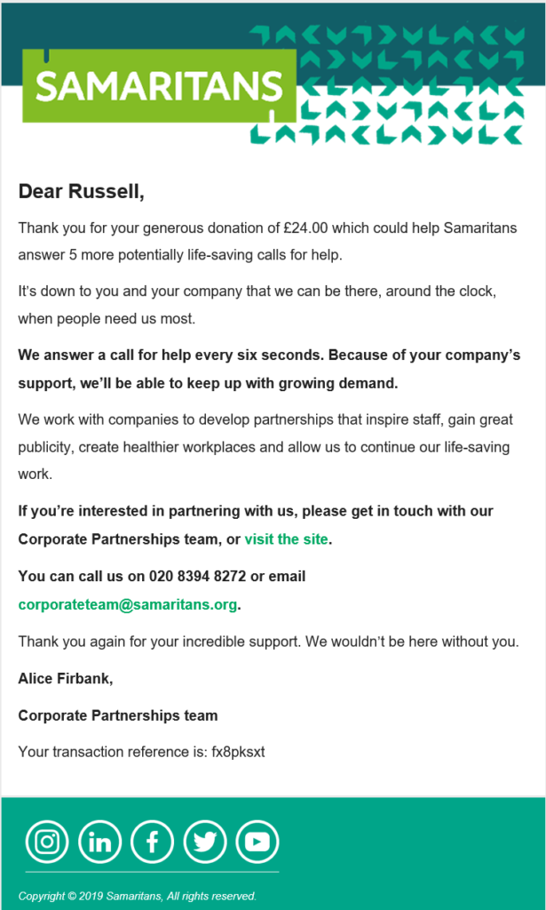Click the "Dear Russell," greeting

pyautogui.click(x=81, y=191)
